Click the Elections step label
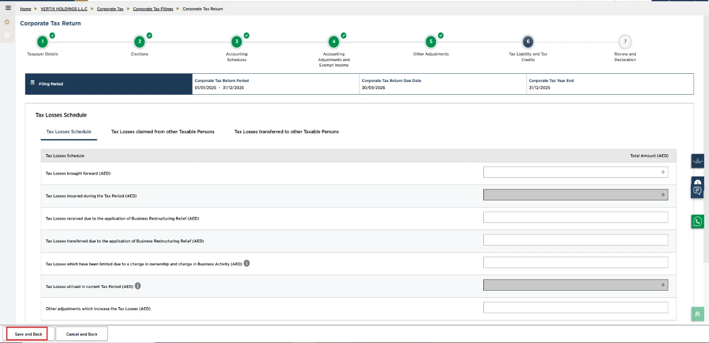 click(x=140, y=54)
